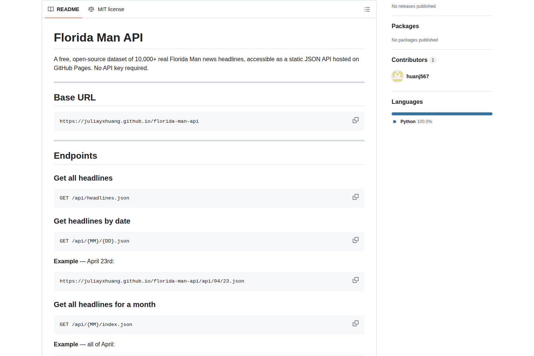534x356 pixels.
Task: Select the Python 100.0% language link
Action: tap(412, 122)
